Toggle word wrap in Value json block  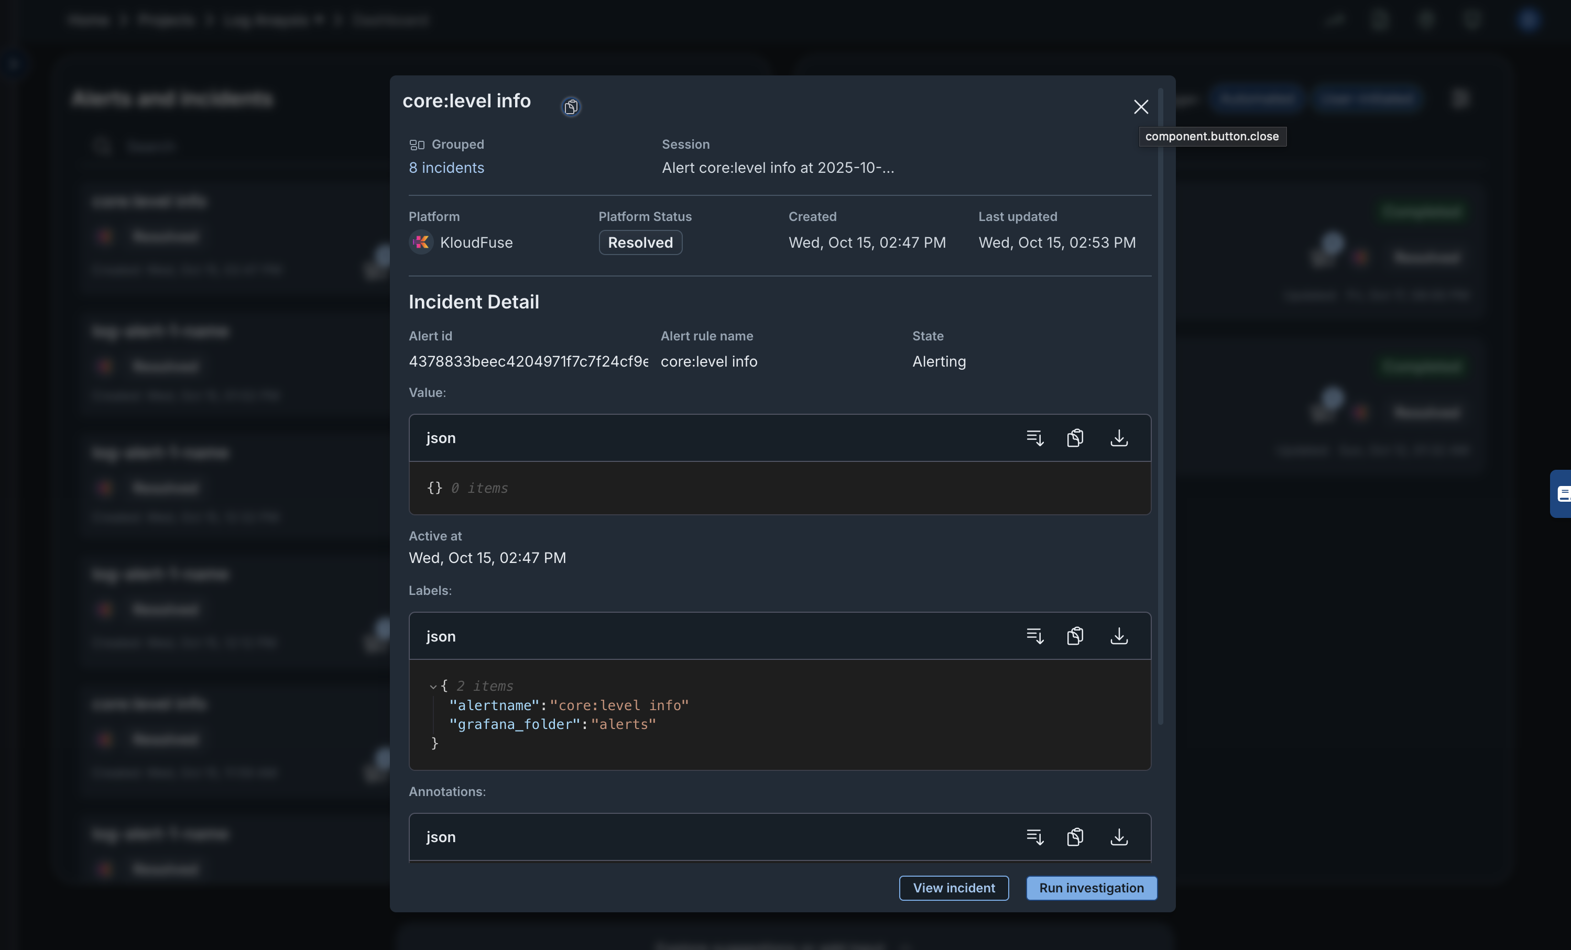coord(1035,438)
